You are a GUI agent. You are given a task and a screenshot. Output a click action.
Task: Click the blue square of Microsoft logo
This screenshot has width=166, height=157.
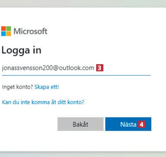(4, 33)
